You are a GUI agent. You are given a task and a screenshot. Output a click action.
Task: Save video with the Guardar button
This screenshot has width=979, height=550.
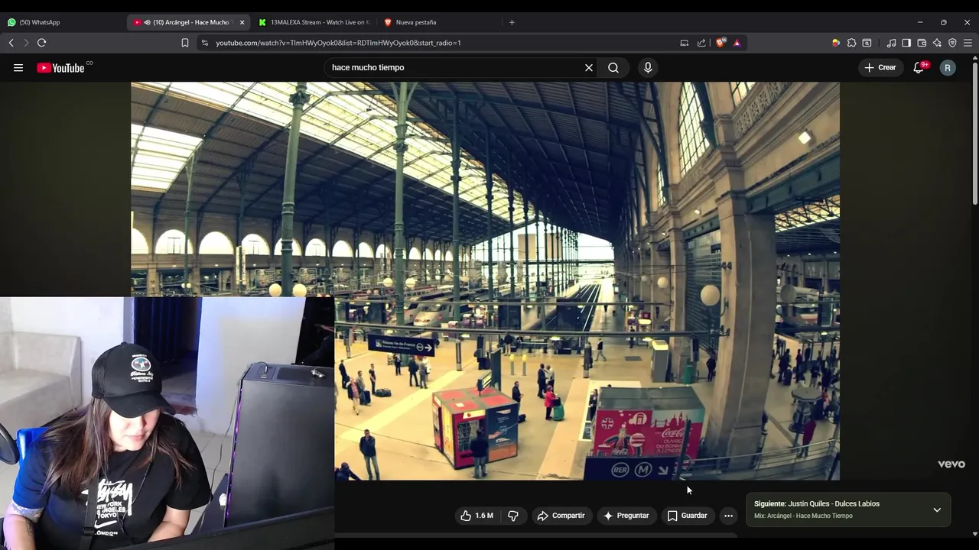point(687,516)
